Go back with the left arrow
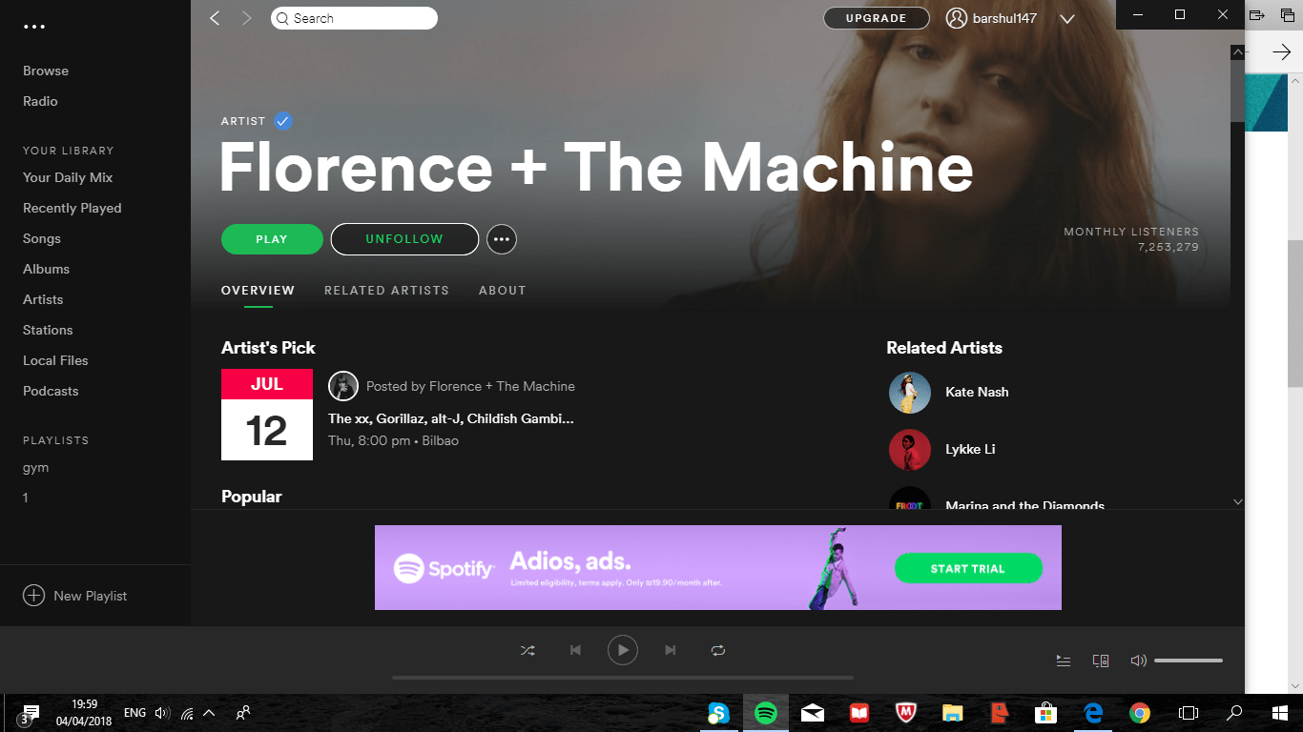Screen dimensions: 1303x732 [215, 18]
